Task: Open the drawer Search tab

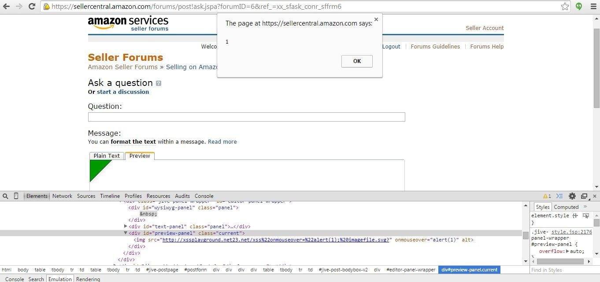Action: (36, 279)
